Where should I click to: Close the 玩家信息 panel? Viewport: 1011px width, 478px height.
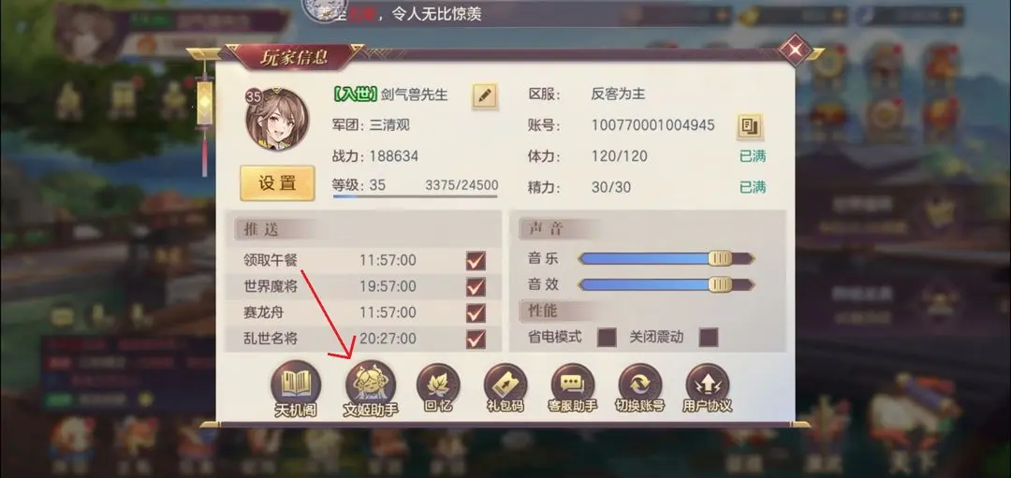[x=796, y=50]
